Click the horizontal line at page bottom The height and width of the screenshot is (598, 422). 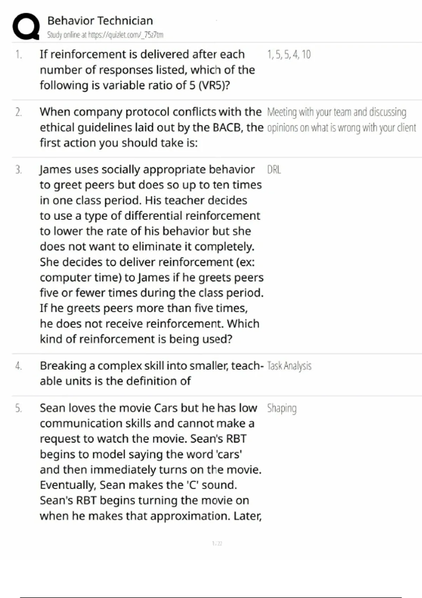[211, 597]
